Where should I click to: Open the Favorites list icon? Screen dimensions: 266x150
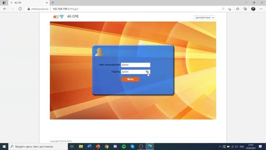pos(237,9)
